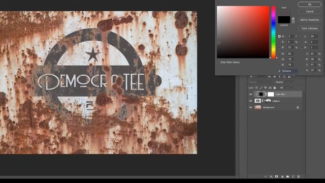Click the small web-safe color square swatch
The image size is (325, 183).
293,21
